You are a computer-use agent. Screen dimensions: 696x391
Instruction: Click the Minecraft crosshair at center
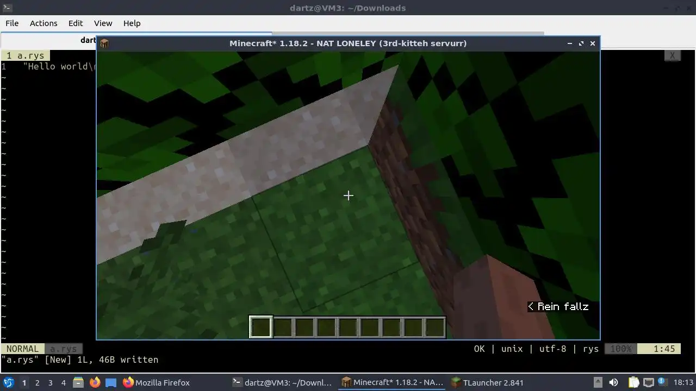point(349,195)
